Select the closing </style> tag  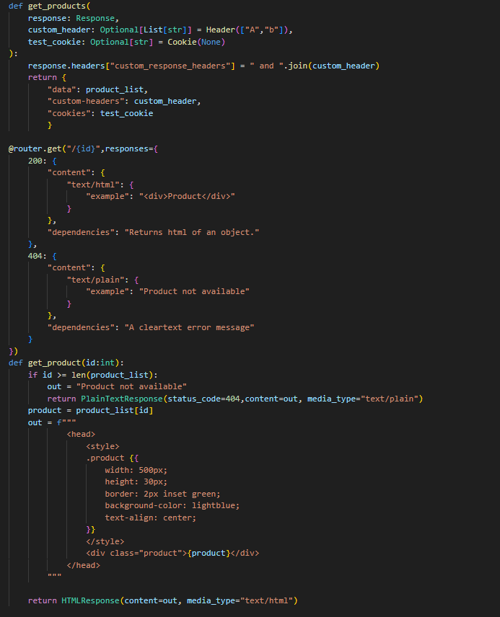[x=105, y=541]
